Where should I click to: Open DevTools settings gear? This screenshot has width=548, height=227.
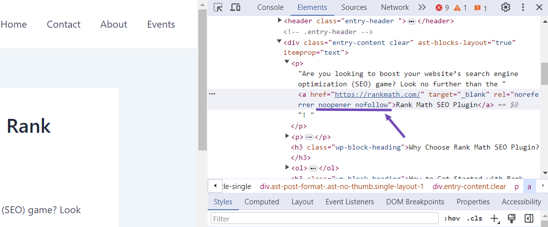pyautogui.click(x=505, y=7)
